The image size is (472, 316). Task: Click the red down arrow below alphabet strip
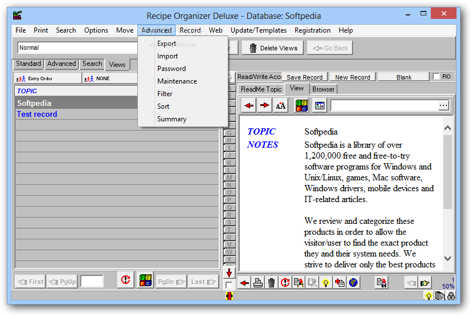[x=229, y=273]
